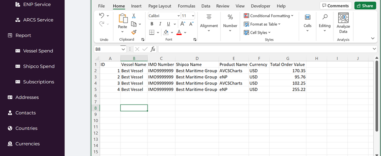The image size is (381, 156).
Task: Select column G header
Action: (x=288, y=58)
